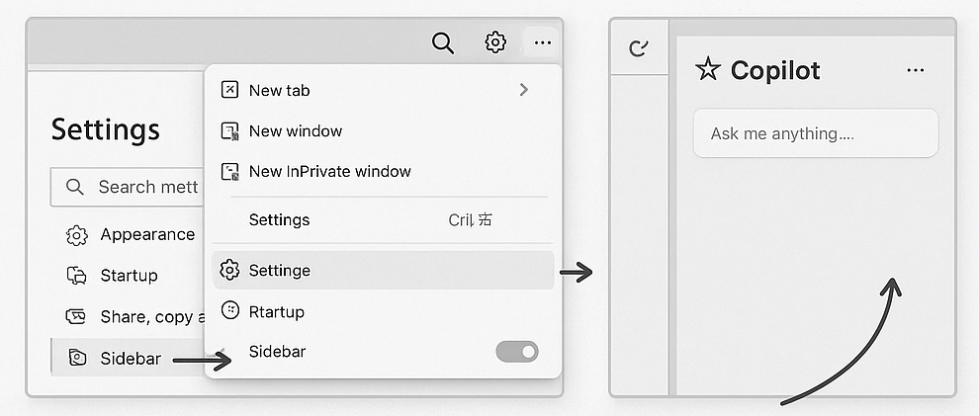Click the magnifier search icon in toolbar
The width and height of the screenshot is (979, 416).
[x=443, y=43]
